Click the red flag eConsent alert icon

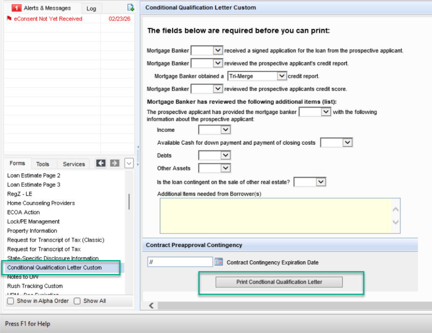click(9, 19)
